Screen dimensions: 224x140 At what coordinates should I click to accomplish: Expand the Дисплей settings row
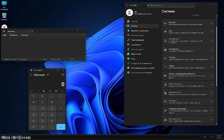[x=188, y=23]
